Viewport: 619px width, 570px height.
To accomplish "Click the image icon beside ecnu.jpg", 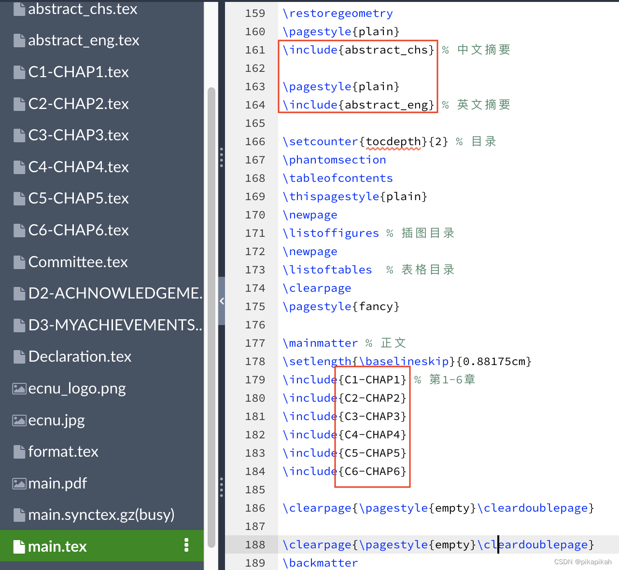I will click(x=19, y=421).
